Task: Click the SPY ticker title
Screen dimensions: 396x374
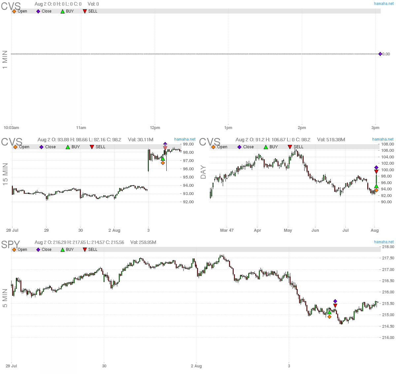Action: point(11,245)
